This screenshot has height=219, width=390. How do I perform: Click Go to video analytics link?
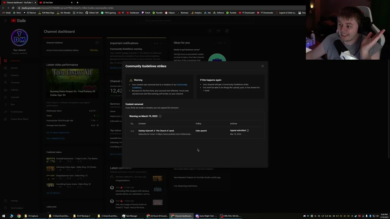click(58, 133)
